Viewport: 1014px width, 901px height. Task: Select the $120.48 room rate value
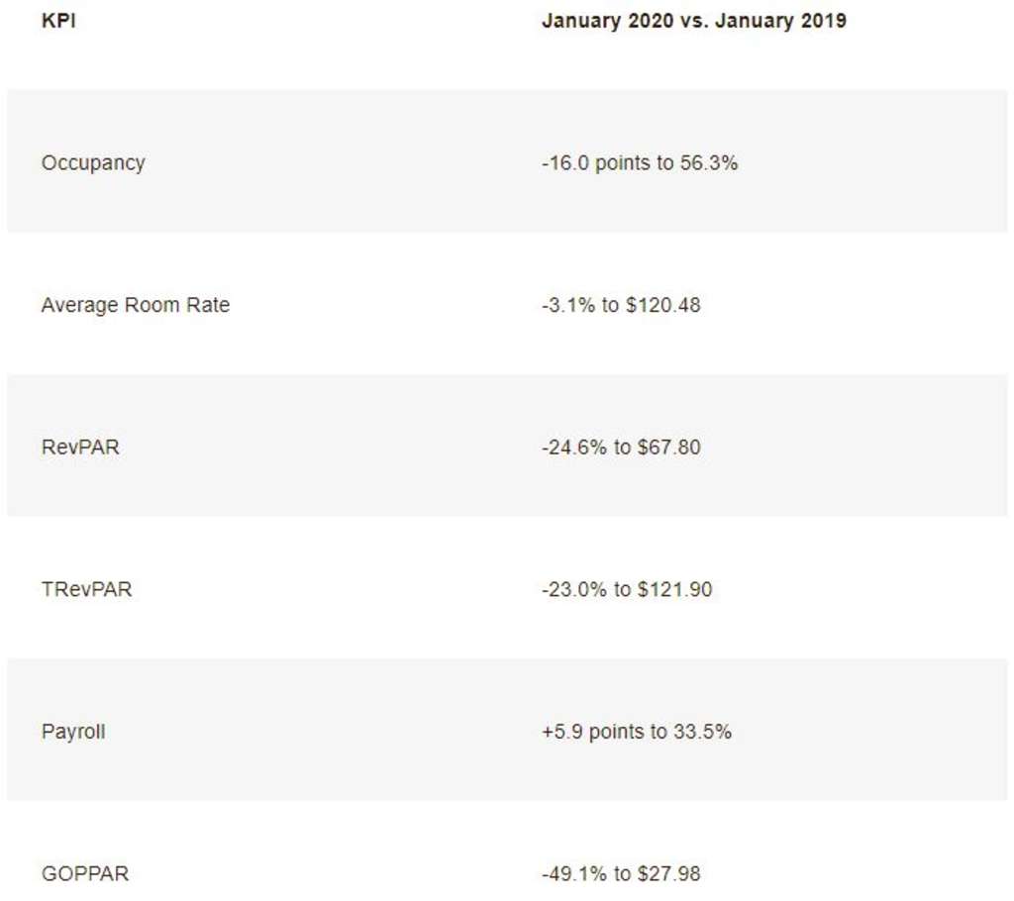tap(663, 305)
